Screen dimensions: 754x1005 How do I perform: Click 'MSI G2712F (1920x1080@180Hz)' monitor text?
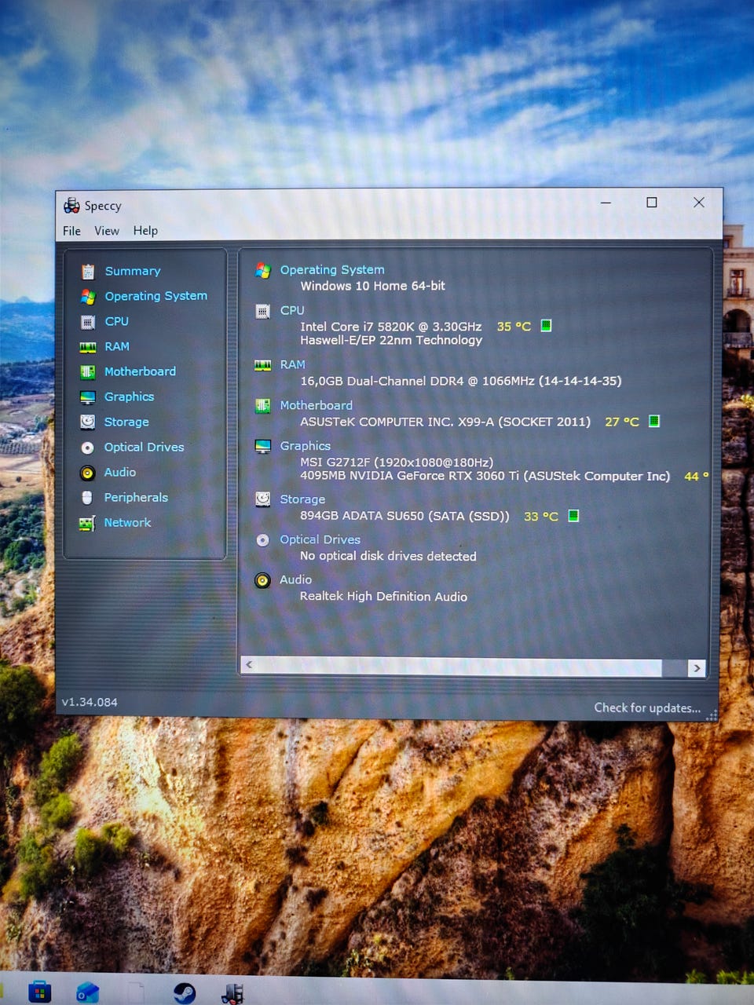pos(397,462)
